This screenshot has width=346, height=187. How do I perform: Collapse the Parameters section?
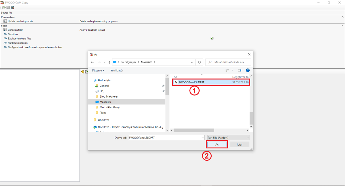pos(342,17)
